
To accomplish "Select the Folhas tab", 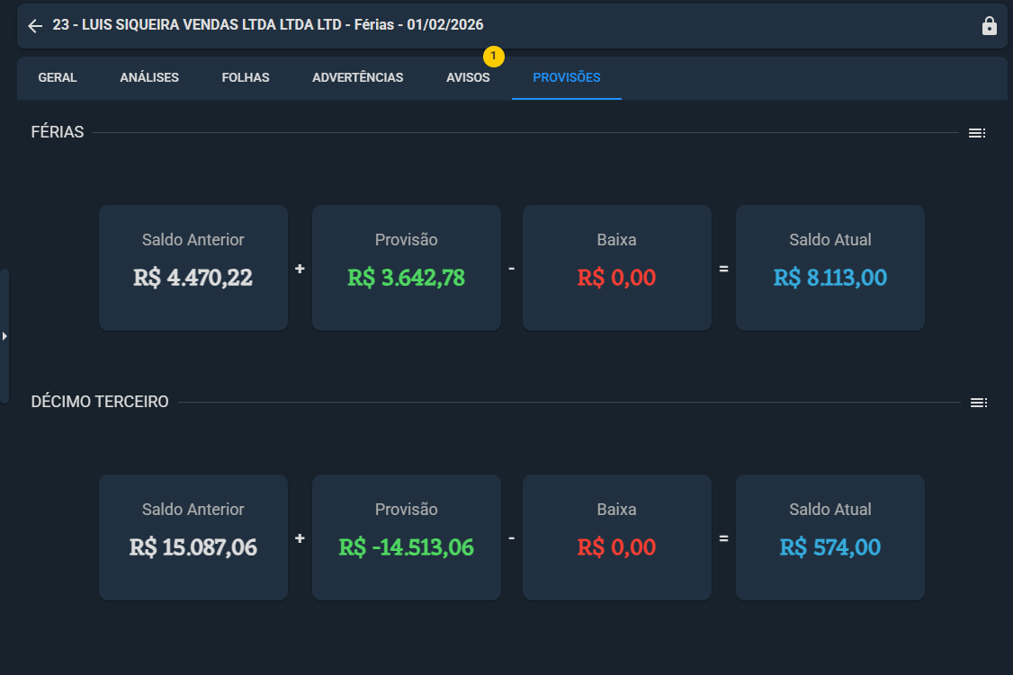I will coord(246,77).
